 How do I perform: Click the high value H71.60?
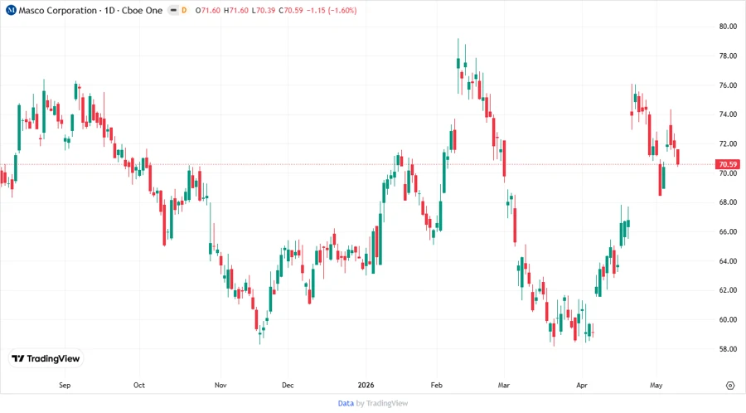pyautogui.click(x=236, y=10)
